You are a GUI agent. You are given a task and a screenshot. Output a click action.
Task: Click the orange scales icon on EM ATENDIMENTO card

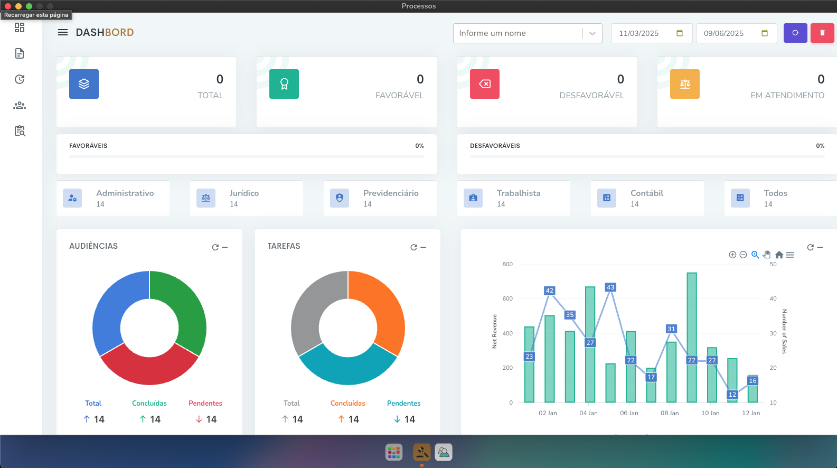[x=685, y=84]
